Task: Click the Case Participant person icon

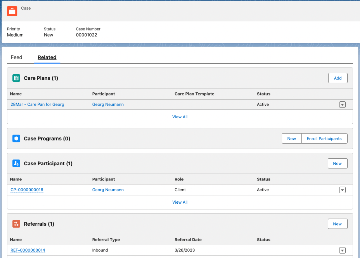Action: tap(16, 163)
